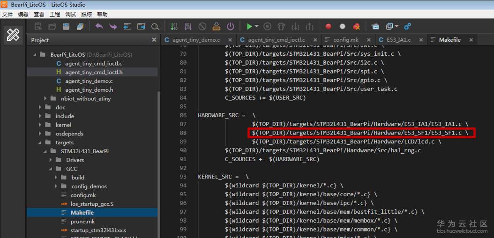Close the Project panel
Screen dimensions: 494x238
[x=154, y=40]
